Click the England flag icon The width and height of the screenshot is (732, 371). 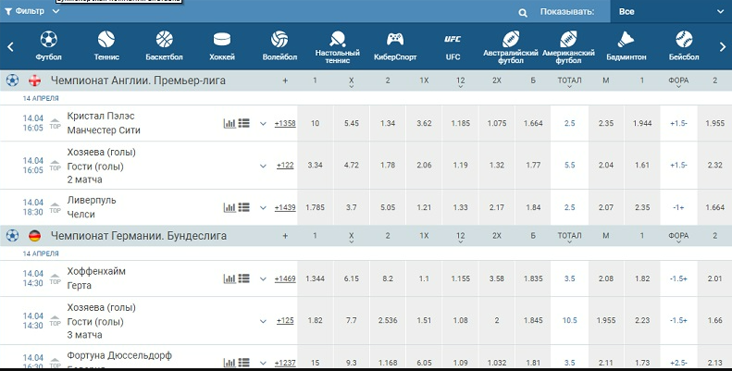[x=34, y=80]
